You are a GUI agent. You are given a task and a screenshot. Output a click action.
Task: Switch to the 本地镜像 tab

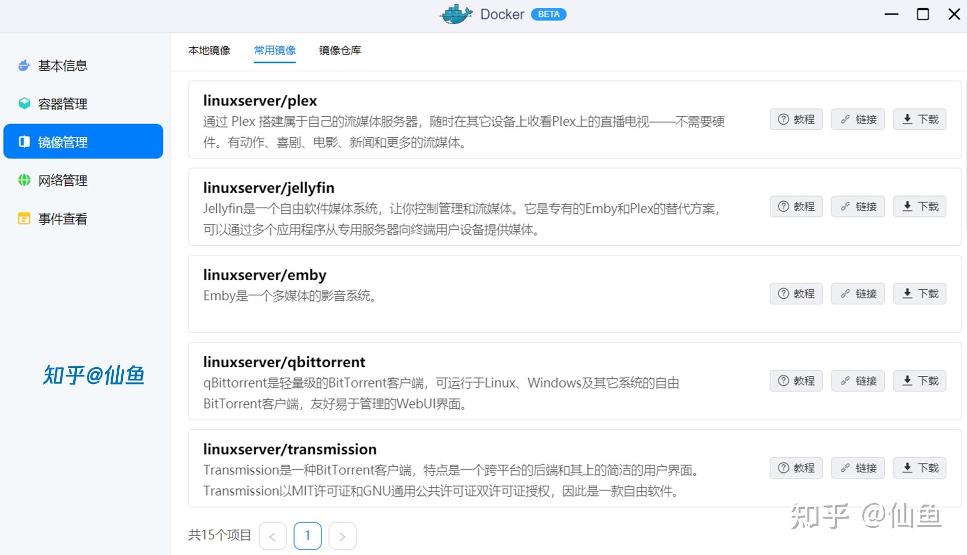click(209, 50)
